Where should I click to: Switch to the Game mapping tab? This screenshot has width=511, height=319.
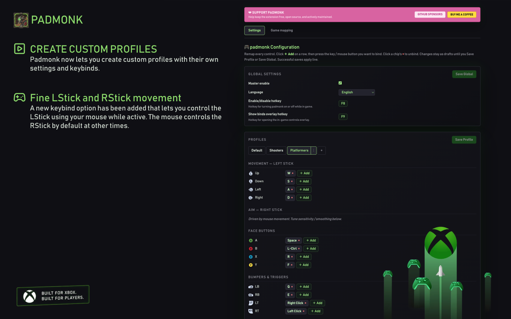(282, 30)
